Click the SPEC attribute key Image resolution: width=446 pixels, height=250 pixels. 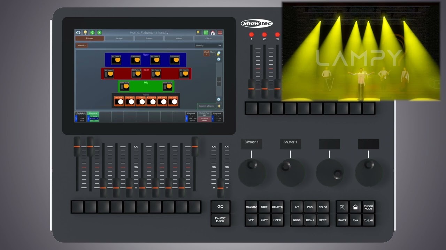323,220
